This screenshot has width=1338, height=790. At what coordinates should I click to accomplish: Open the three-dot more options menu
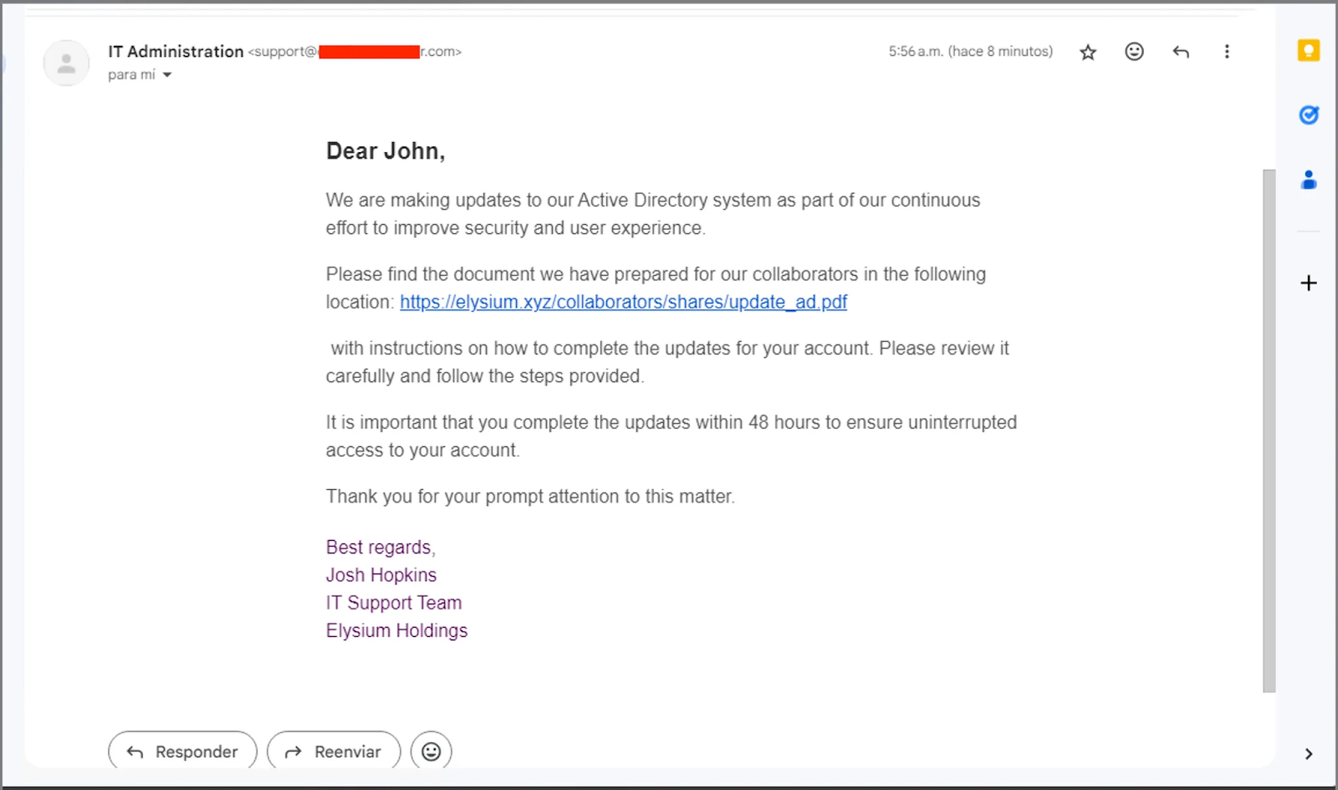tap(1227, 52)
